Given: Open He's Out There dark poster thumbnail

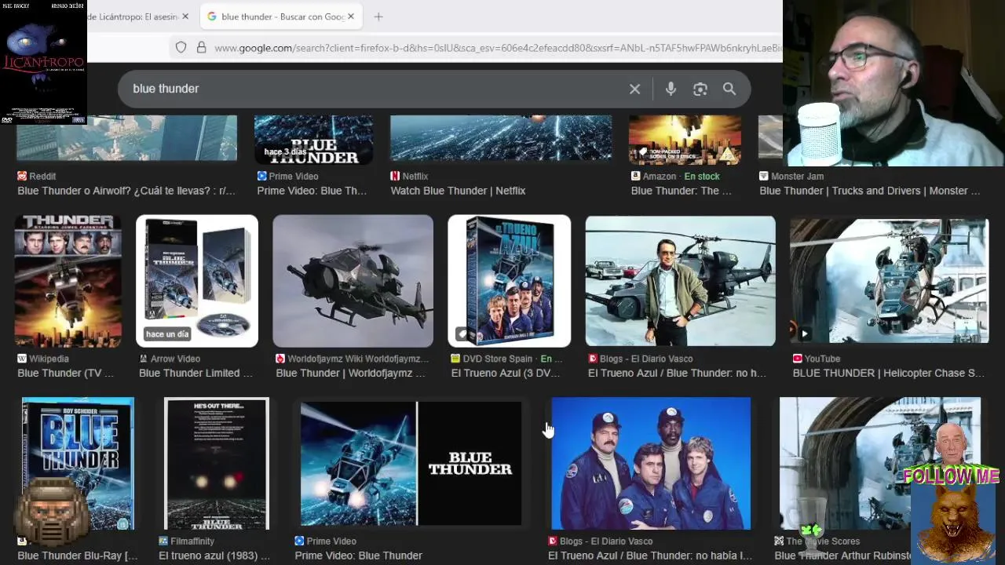Looking at the screenshot, I should pos(217,463).
